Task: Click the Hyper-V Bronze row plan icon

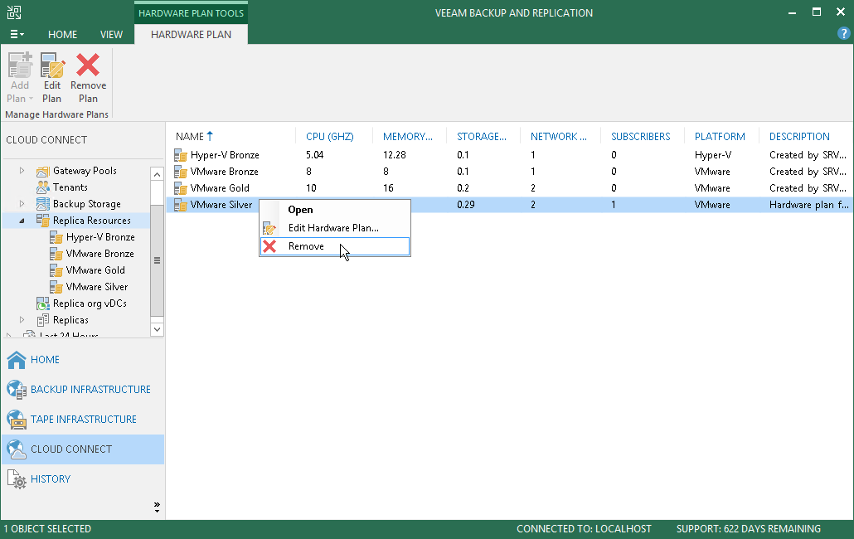Action: (180, 155)
